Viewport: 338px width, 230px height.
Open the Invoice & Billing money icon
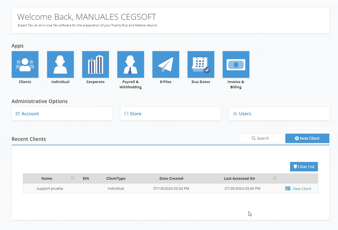pos(236,64)
